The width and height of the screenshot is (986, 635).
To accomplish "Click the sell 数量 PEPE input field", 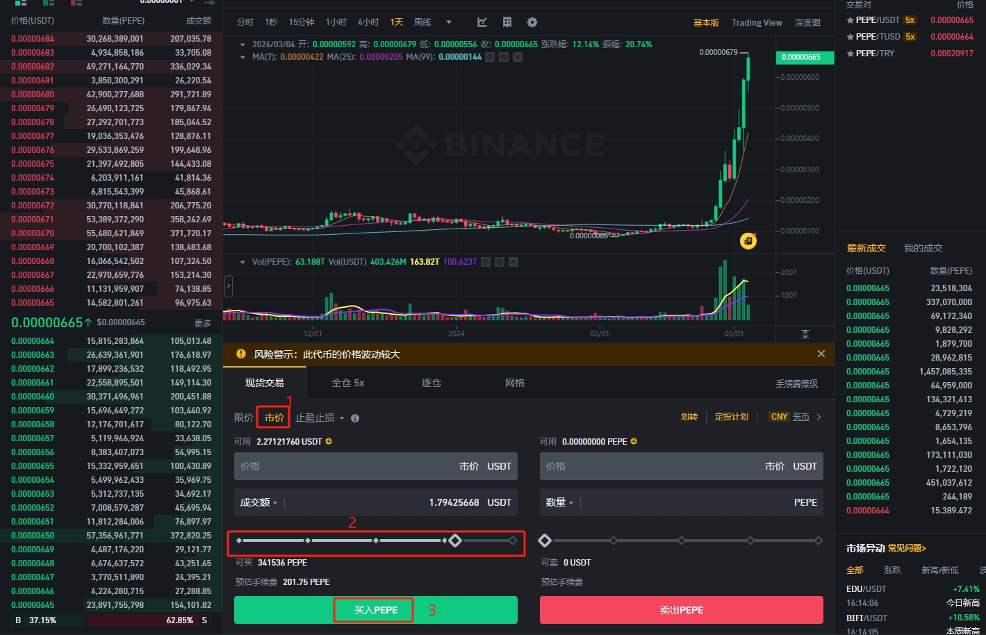I will (x=682, y=502).
